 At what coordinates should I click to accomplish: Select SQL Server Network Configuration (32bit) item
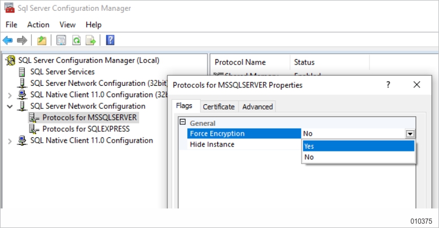point(98,84)
